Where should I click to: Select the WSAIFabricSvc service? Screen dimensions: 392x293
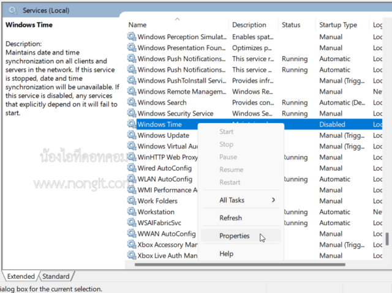pos(159,223)
